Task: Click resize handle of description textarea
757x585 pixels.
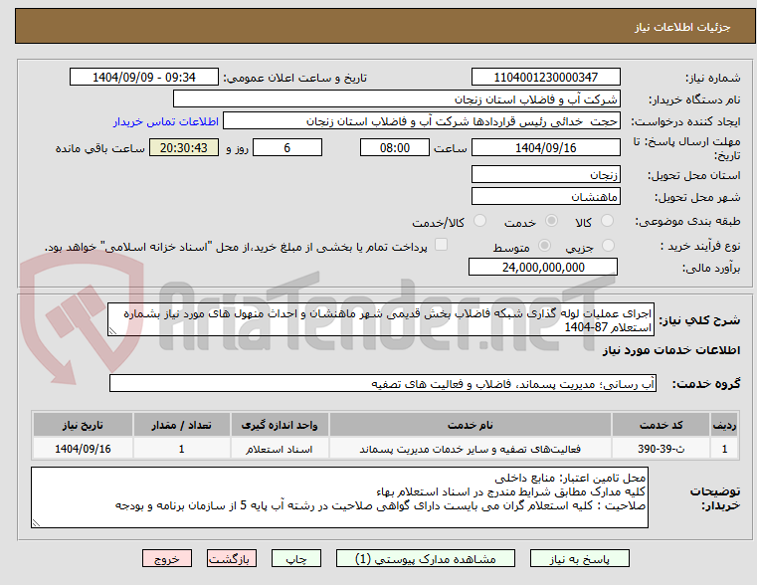Action: [x=112, y=331]
